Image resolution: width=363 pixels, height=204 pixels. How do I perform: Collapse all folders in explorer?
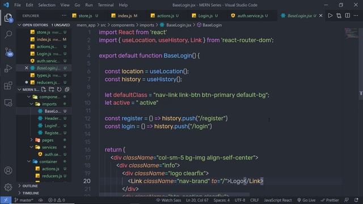(67, 90)
